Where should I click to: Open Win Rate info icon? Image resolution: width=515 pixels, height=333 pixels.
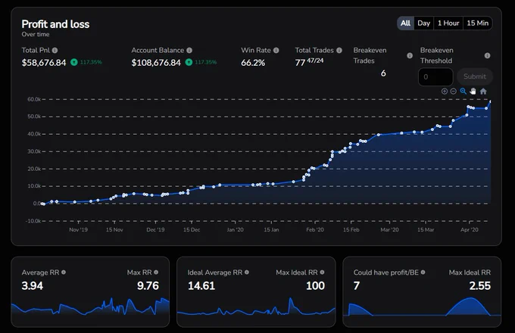276,50
